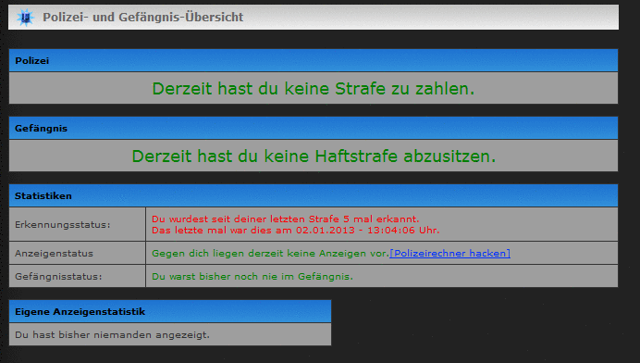Select the Polizei section header

314,60
